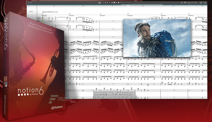212x122 pixels.
Task: Select the clef tool in entry palette
Action: point(127,97)
